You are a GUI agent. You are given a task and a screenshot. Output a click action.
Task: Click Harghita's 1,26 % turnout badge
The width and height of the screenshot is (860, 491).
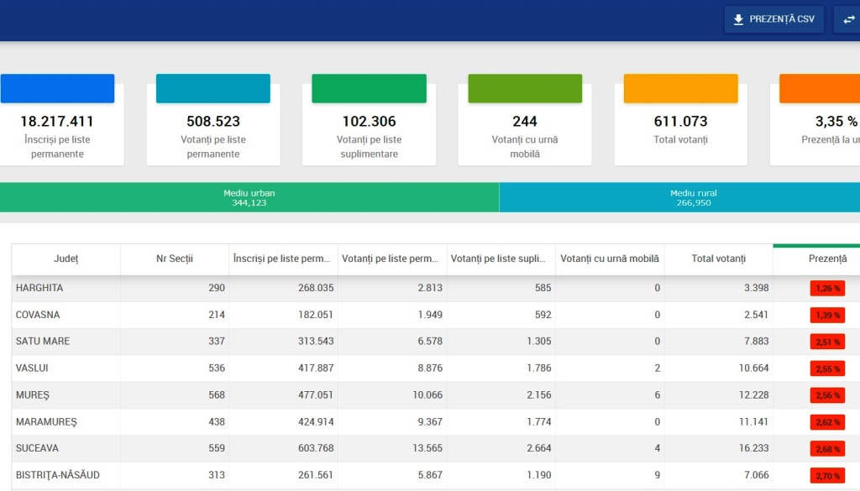(x=827, y=288)
